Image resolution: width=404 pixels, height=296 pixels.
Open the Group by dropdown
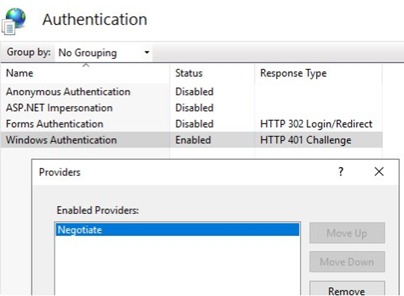click(x=103, y=53)
